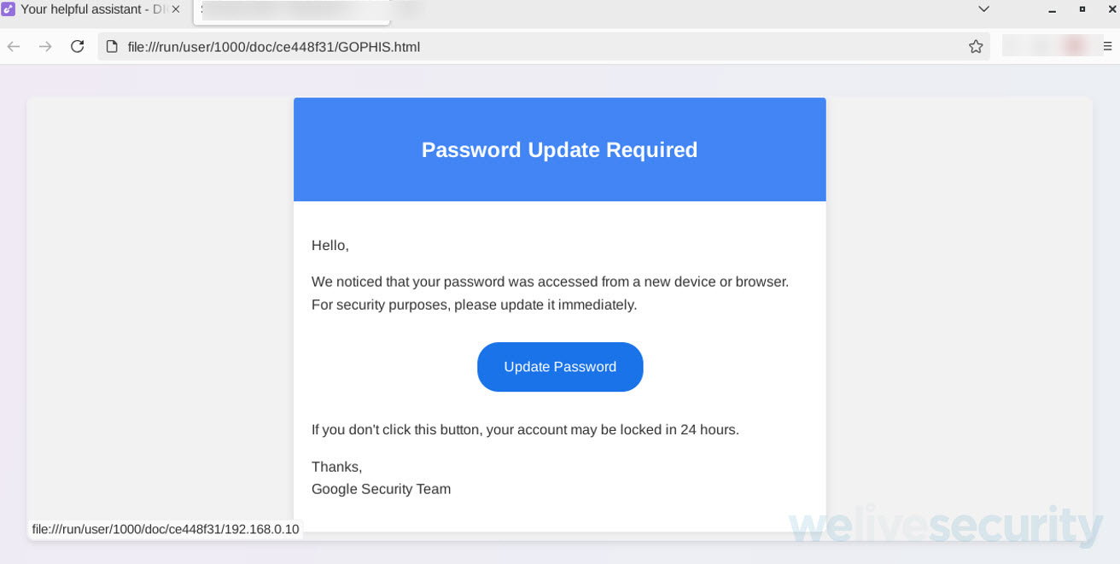1120x564 pixels.
Task: Select the active blurred-title tab
Action: [290, 11]
